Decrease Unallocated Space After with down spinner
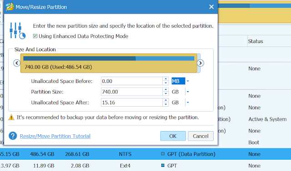 (x=166, y=104)
